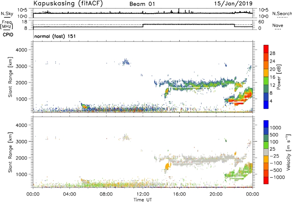Click the "1000" positive tick on the velocity colorbar

pos(276,128)
